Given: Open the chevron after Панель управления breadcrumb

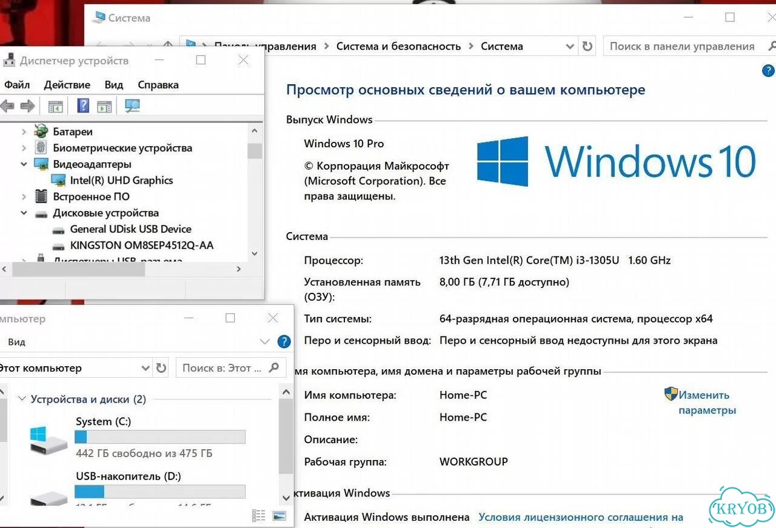Looking at the screenshot, I should 326,46.
